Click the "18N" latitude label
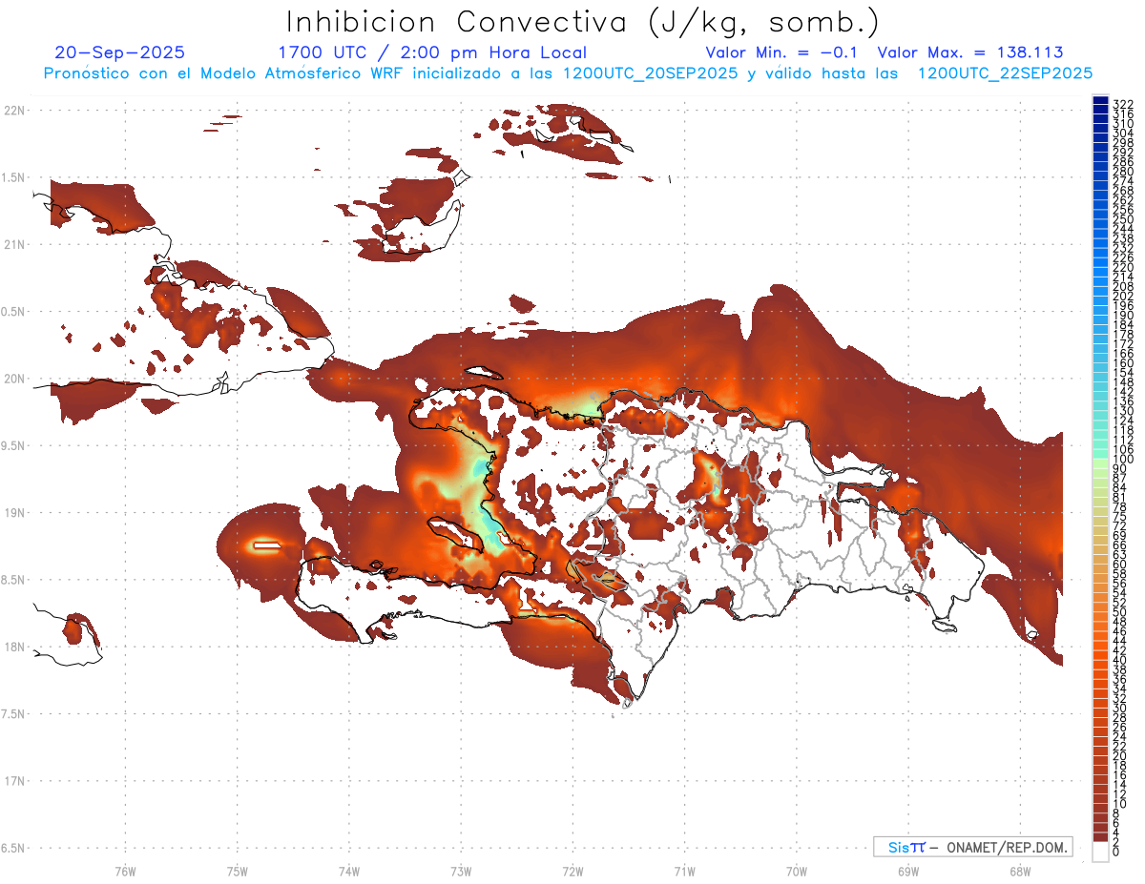 pos(13,647)
